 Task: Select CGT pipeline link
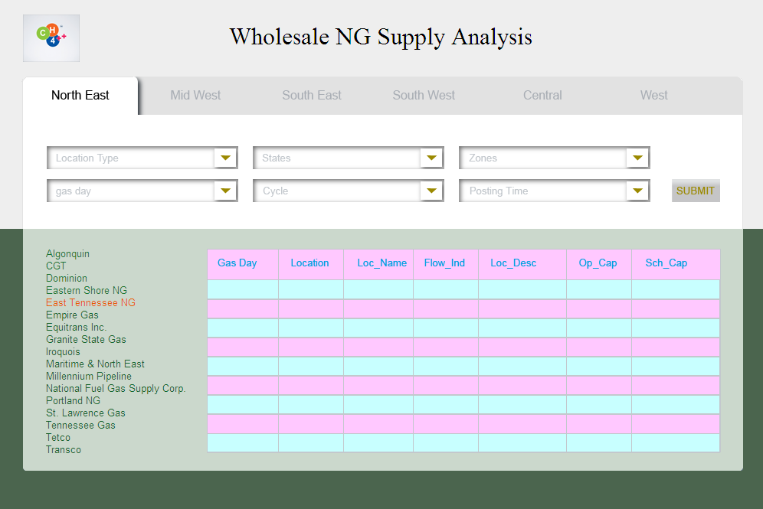[56, 266]
